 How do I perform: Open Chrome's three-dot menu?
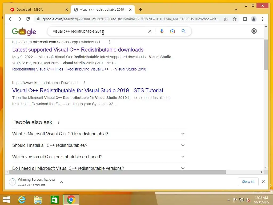click(262, 19)
